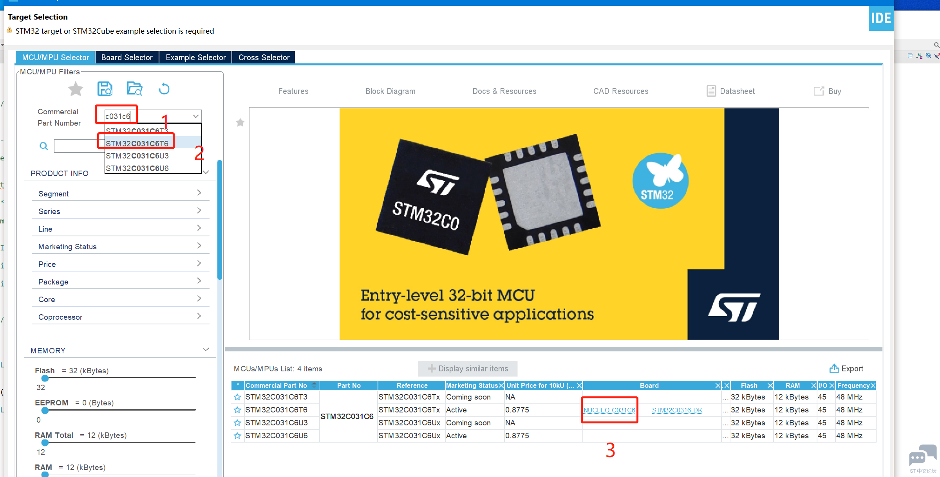Click the 0.8775 price in the STM32C031C6U6 row
The image size is (940, 477).
pyautogui.click(x=517, y=436)
